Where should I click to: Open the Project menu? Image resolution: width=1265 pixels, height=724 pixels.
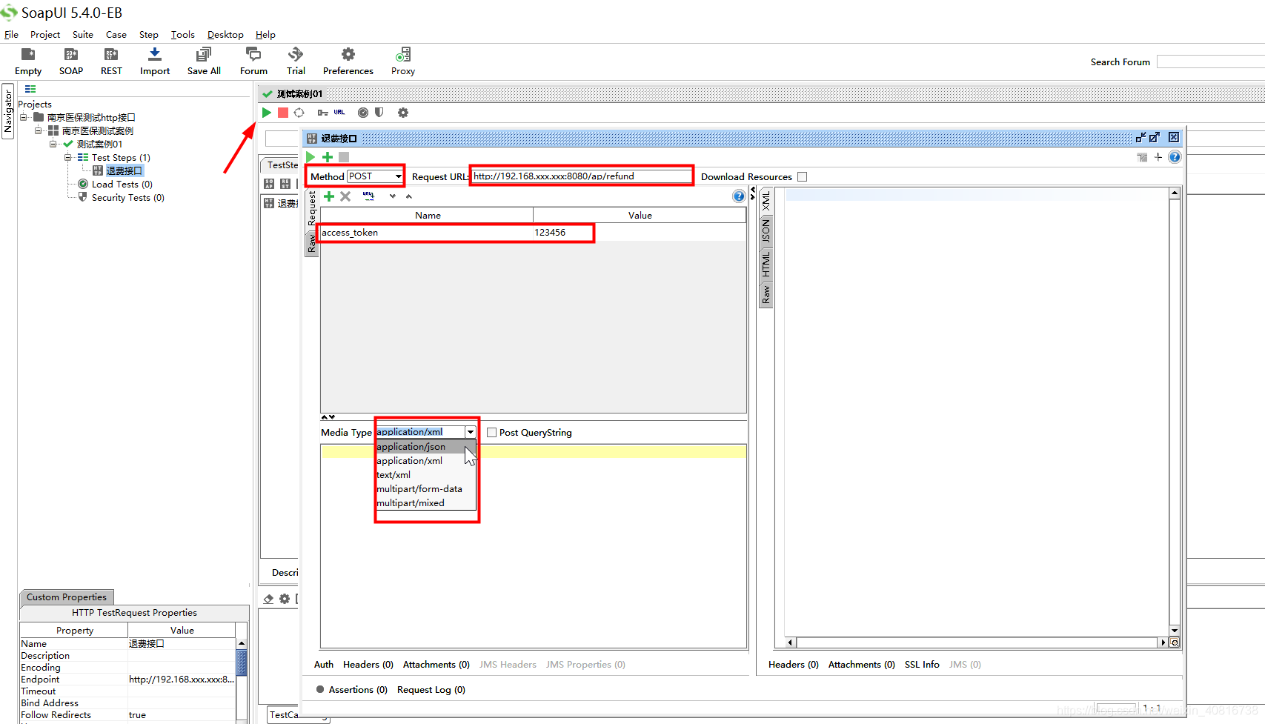[x=45, y=35]
